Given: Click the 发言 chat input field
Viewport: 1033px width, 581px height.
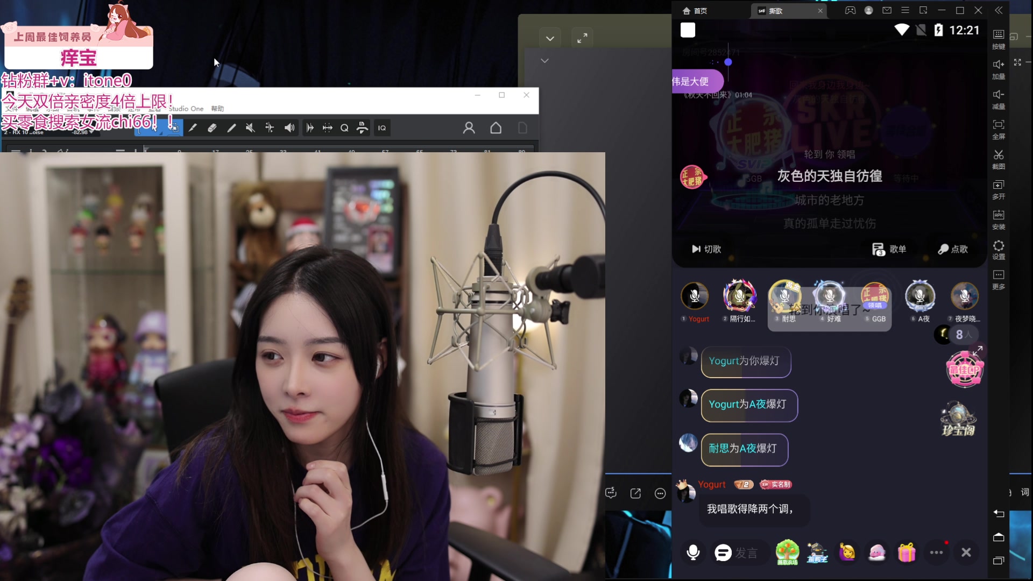Looking at the screenshot, I should coord(746,553).
